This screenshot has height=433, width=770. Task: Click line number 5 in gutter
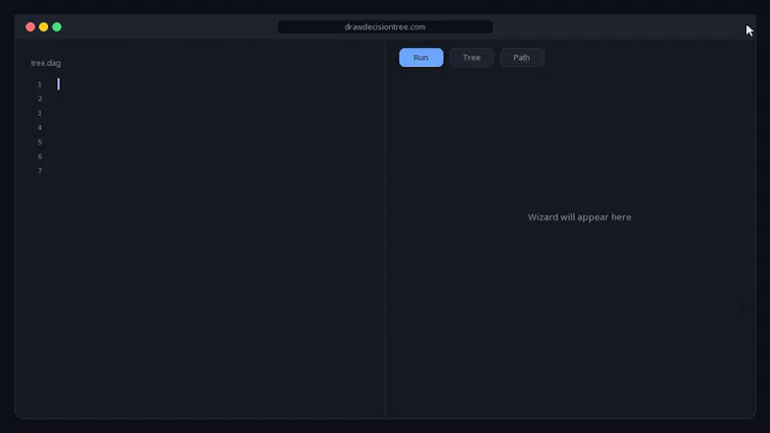coord(39,142)
